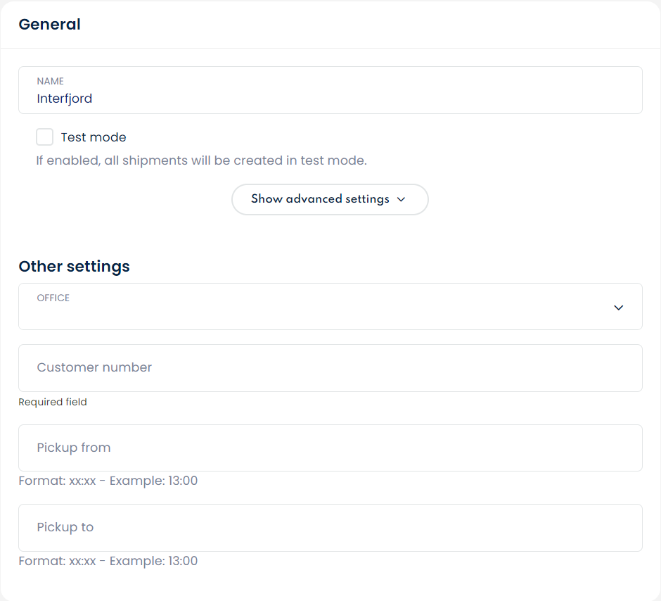
Task: Click the format hint below Pickup from
Action: [x=108, y=481]
